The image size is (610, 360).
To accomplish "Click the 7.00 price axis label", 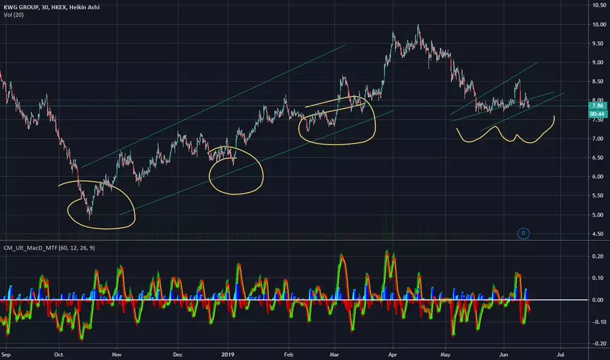I will coord(598,139).
